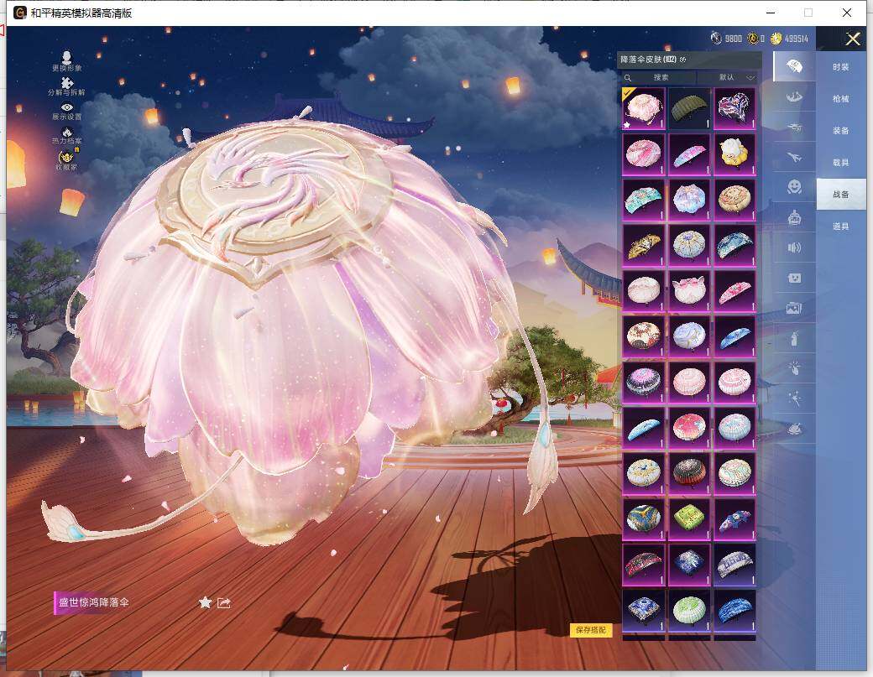Select the robot helmet category icon
Image resolution: width=873 pixels, height=677 pixels.
794,217
